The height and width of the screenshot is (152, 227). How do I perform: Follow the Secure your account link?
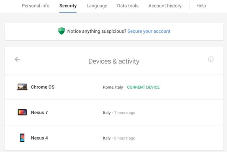tap(149, 31)
